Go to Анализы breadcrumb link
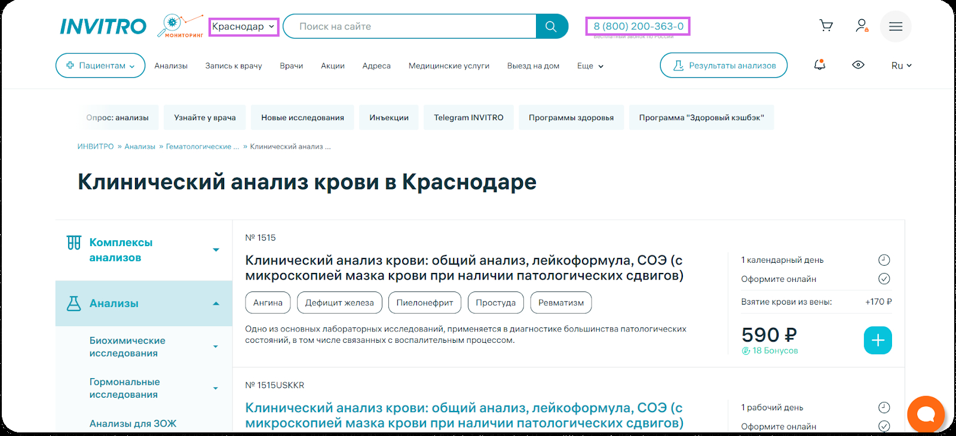This screenshot has height=436, width=956. pos(140,146)
